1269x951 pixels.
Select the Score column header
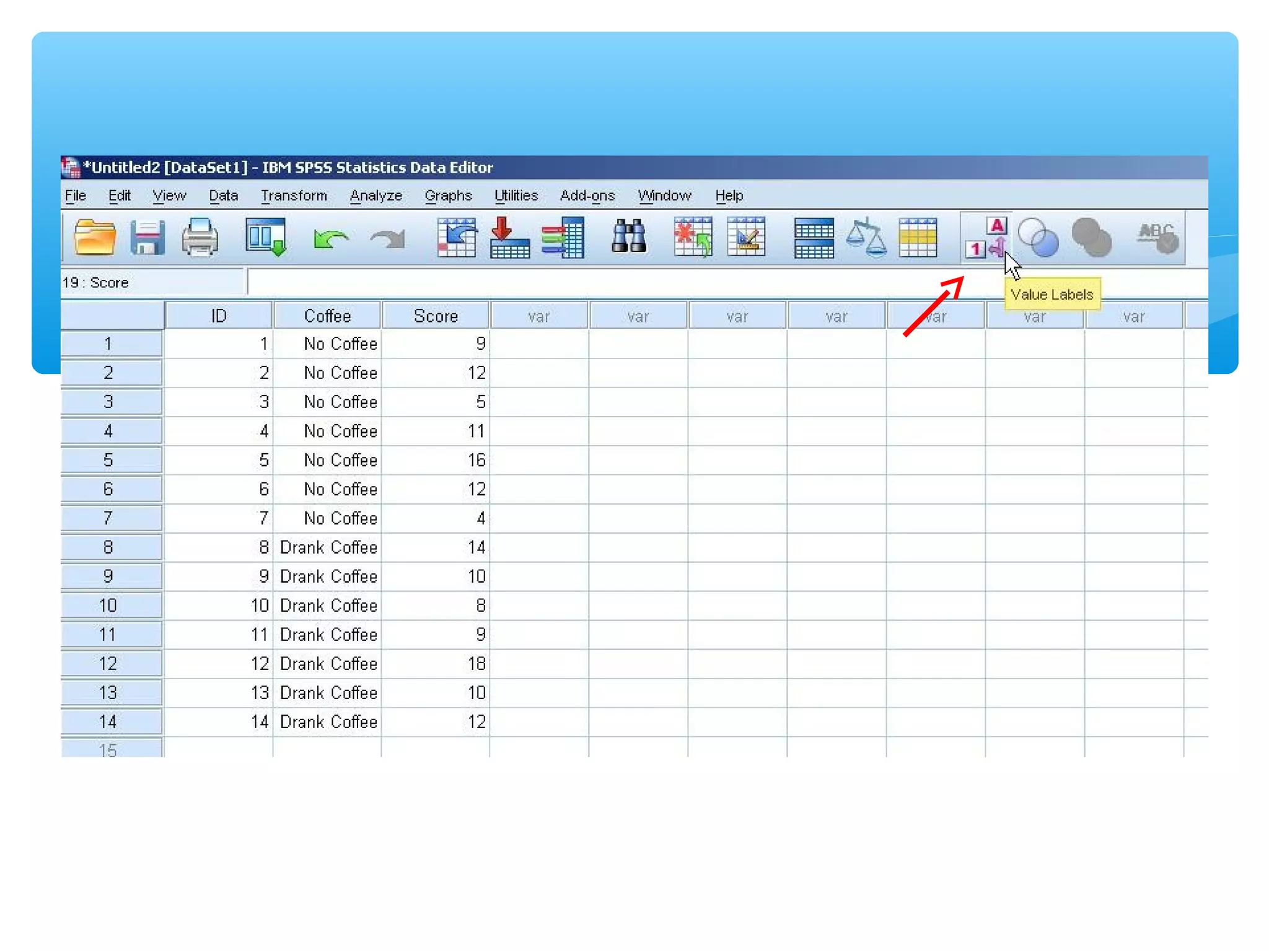pyautogui.click(x=436, y=316)
